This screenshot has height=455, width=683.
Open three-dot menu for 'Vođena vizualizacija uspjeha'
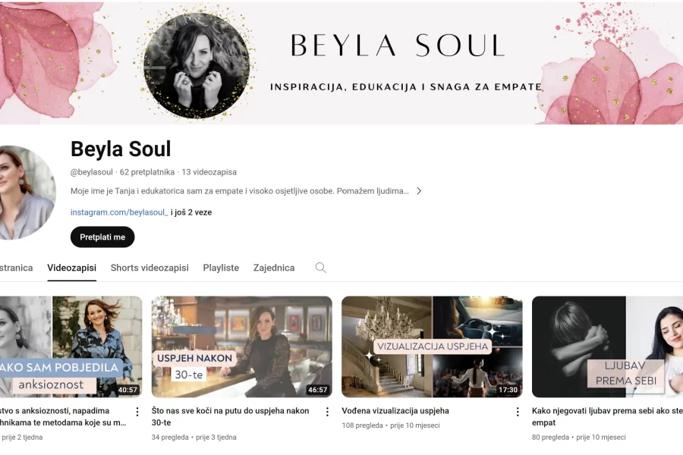pos(518,412)
